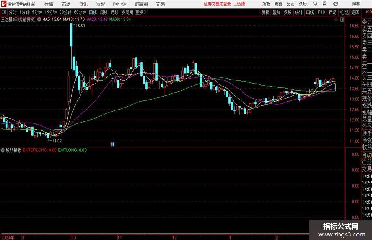Expand the 三达膜 main chart indicator dropdown

point(39,19)
